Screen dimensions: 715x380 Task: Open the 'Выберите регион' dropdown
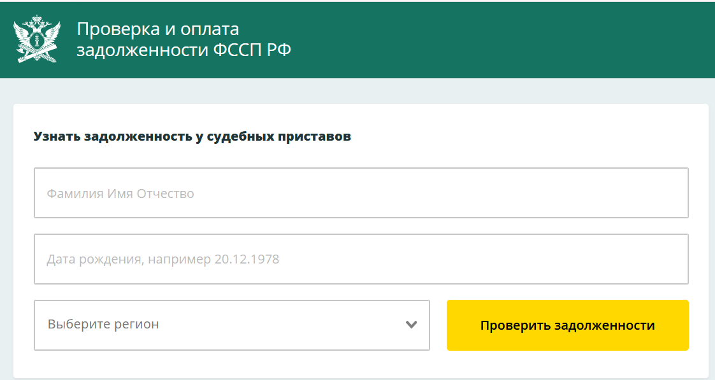(232, 325)
